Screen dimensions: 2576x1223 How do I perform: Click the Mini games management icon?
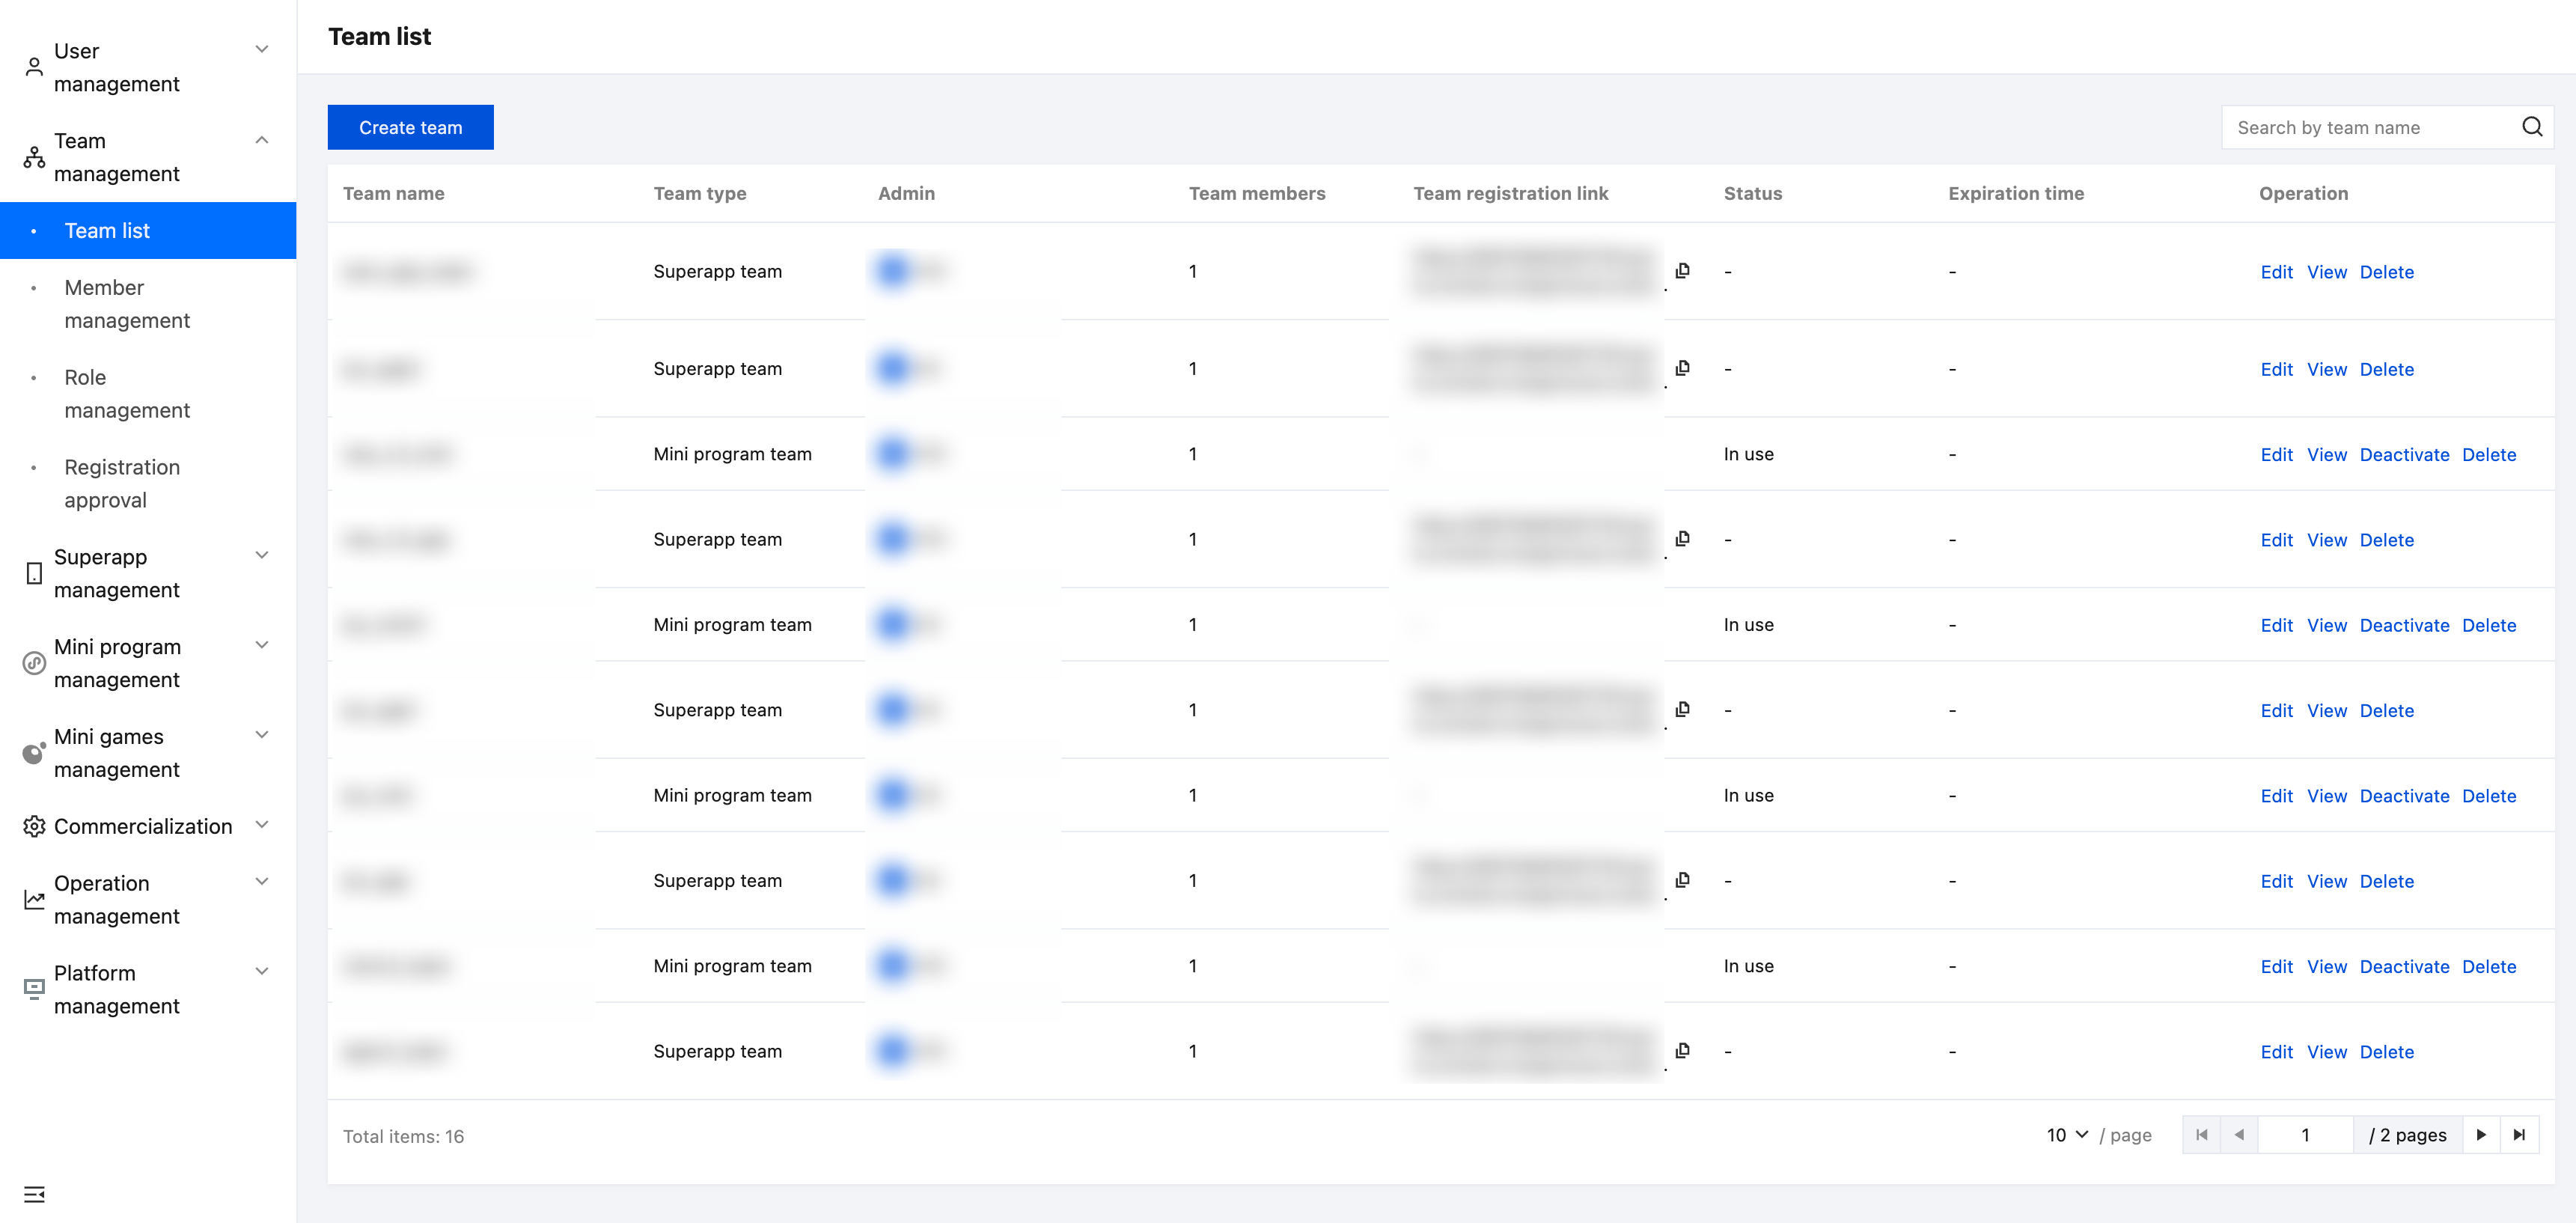(34, 753)
